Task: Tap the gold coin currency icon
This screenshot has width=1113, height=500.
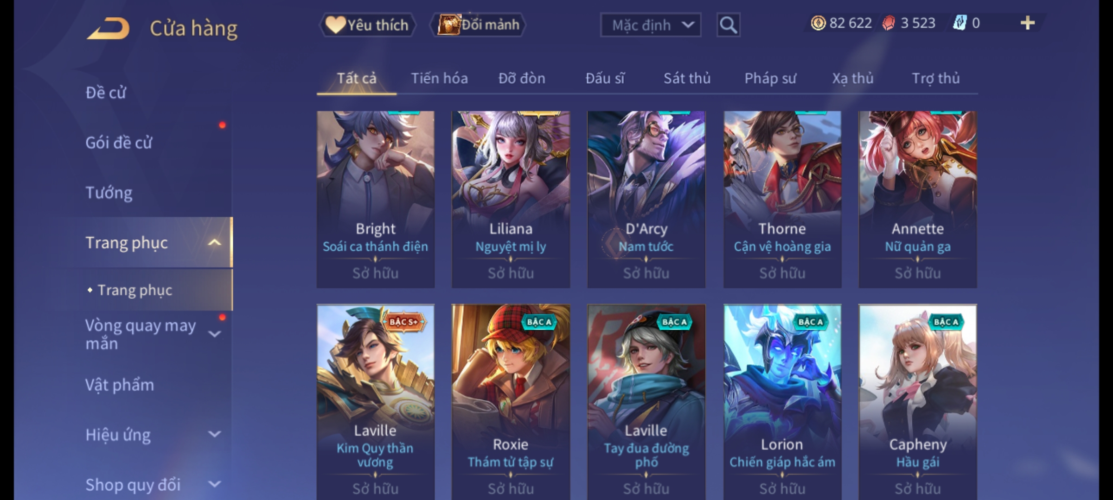Action: pos(818,23)
